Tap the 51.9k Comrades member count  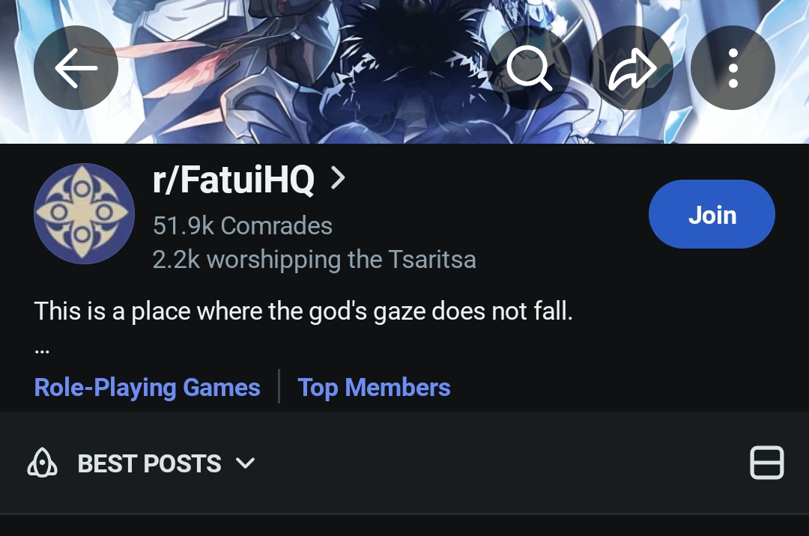point(243,226)
